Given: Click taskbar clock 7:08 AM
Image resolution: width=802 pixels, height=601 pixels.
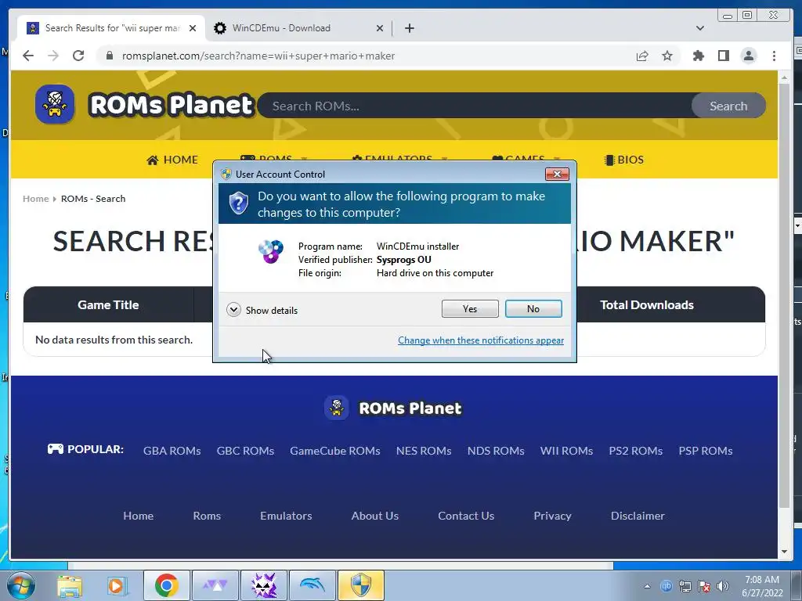Looking at the screenshot, I should coord(762,586).
